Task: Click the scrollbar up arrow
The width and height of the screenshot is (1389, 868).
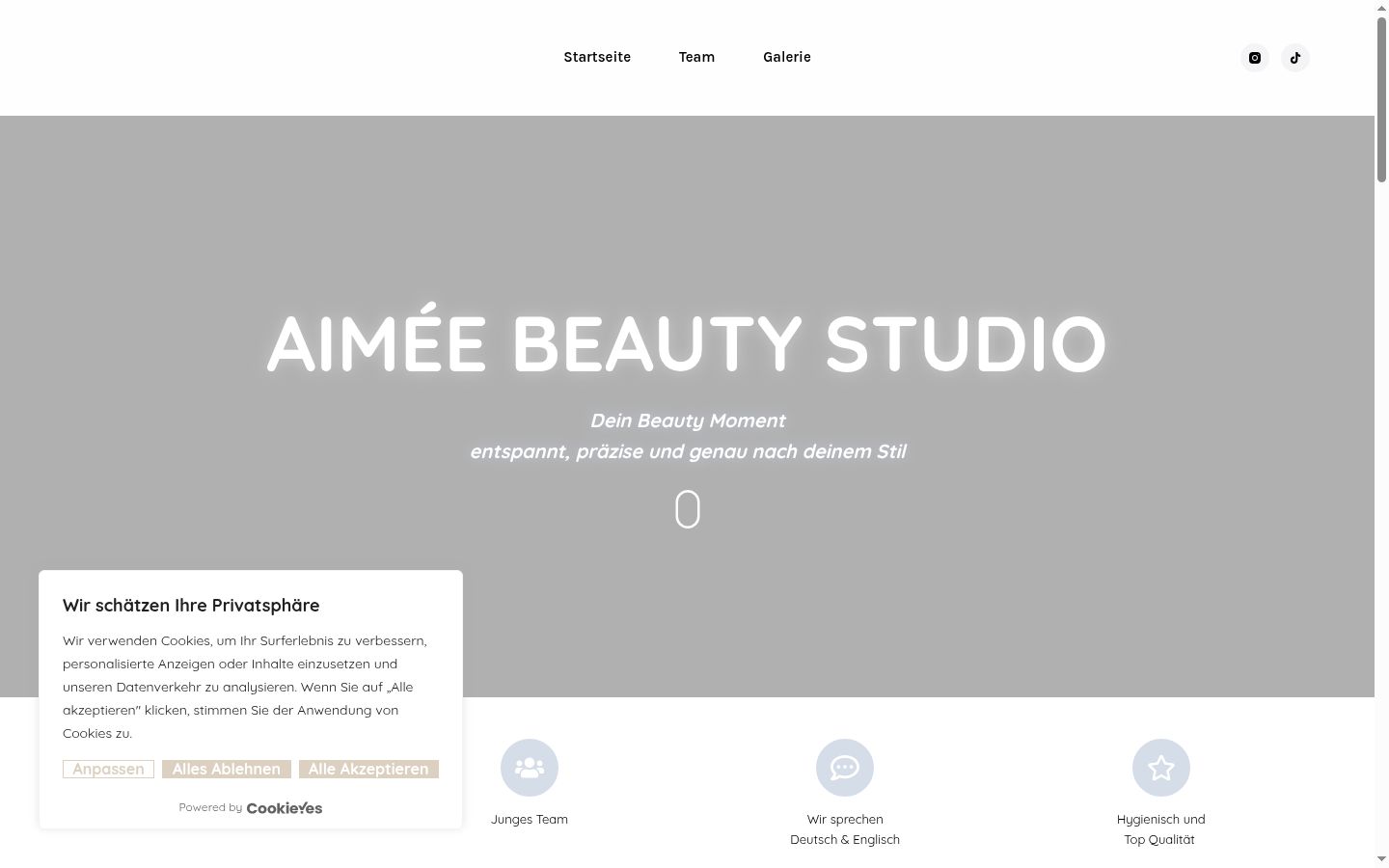Action: point(1381,7)
